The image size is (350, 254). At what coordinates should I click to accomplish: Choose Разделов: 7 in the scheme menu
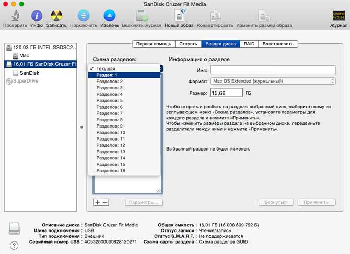(x=124, y=113)
